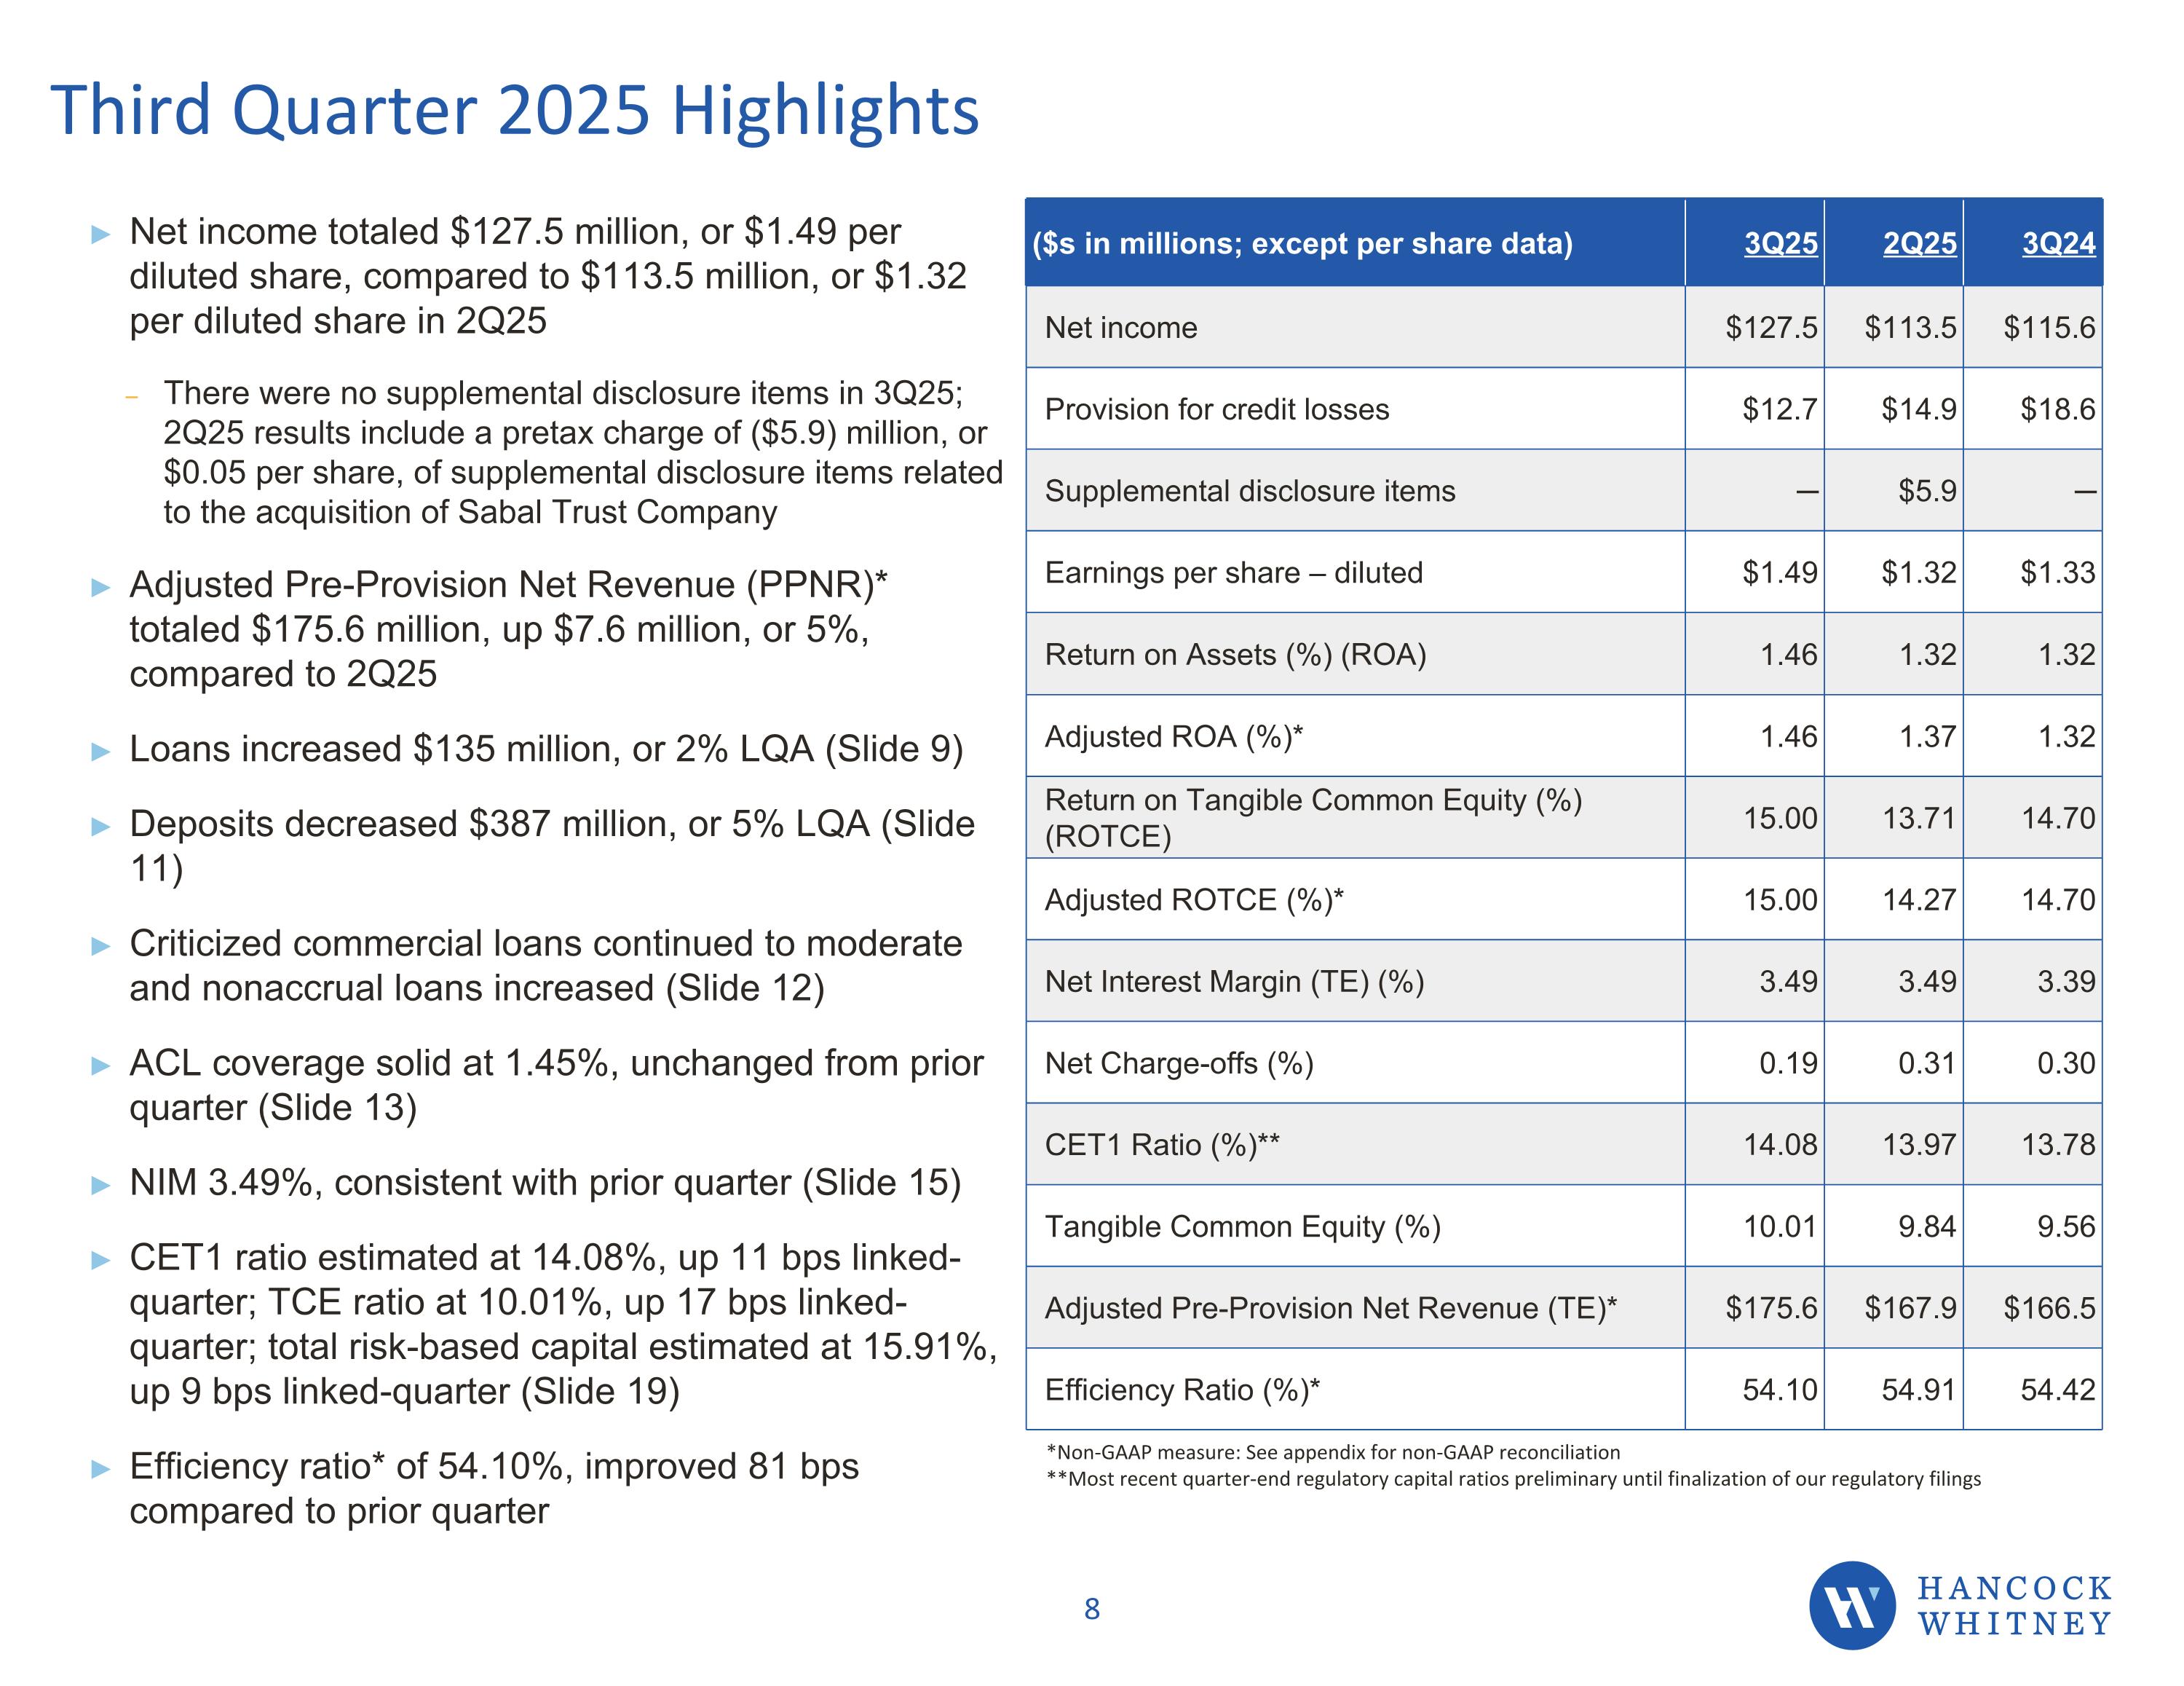Image resolution: width=2184 pixels, height=1686 pixels.
Task: Click the Efficiency Ratio 54.10 cell
Action: pos(1779,1390)
